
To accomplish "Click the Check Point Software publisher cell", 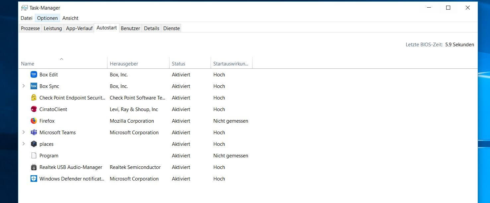I will coord(137,98).
